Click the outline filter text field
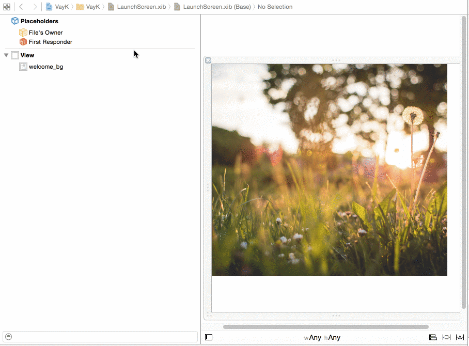 click(x=103, y=337)
